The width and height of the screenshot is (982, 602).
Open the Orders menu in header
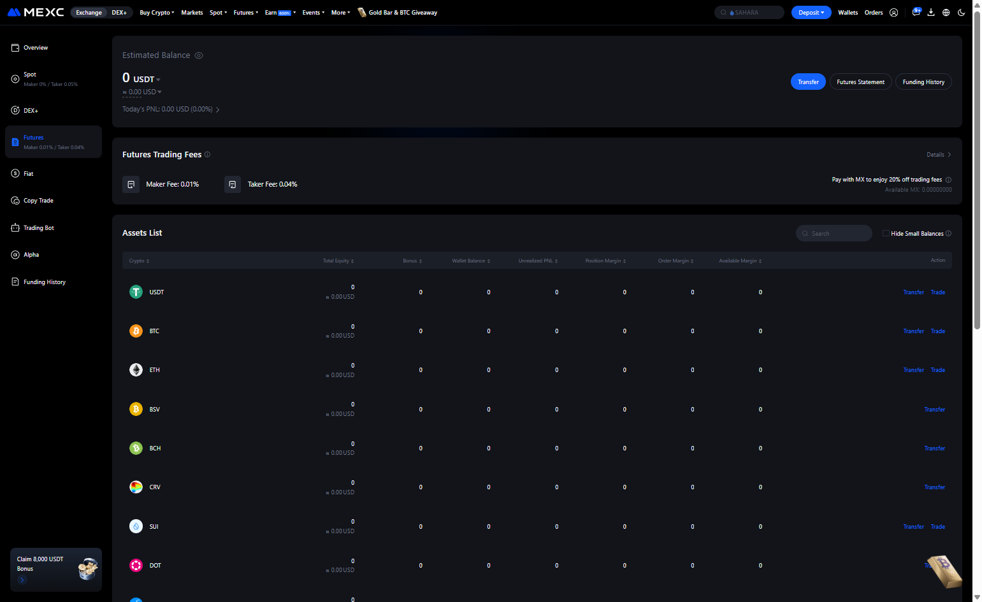point(874,13)
